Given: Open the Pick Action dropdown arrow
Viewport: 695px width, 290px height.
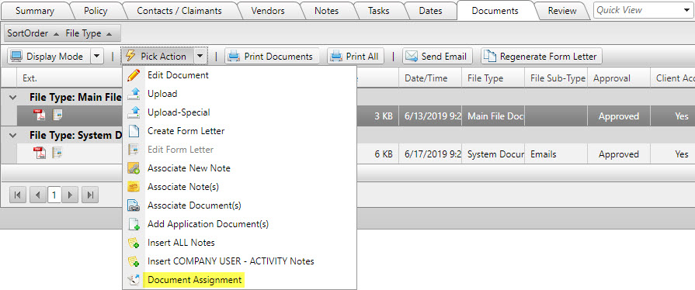Looking at the screenshot, I should (x=200, y=57).
